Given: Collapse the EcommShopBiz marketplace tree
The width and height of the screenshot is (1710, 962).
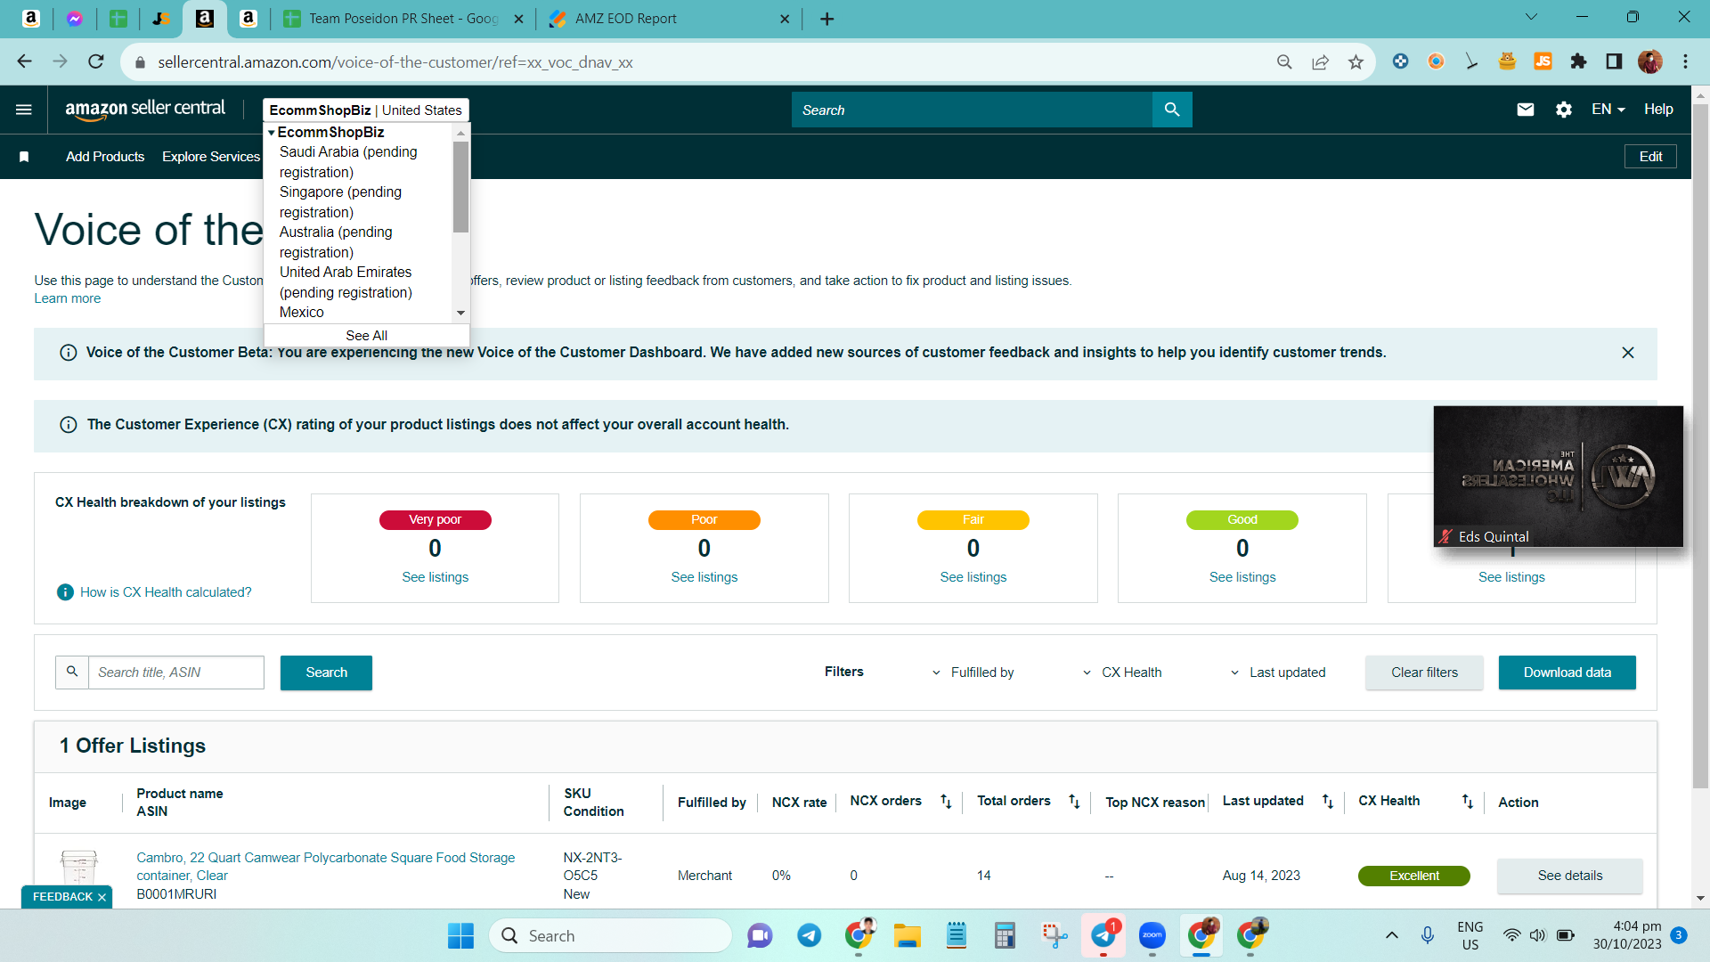Looking at the screenshot, I should (272, 133).
